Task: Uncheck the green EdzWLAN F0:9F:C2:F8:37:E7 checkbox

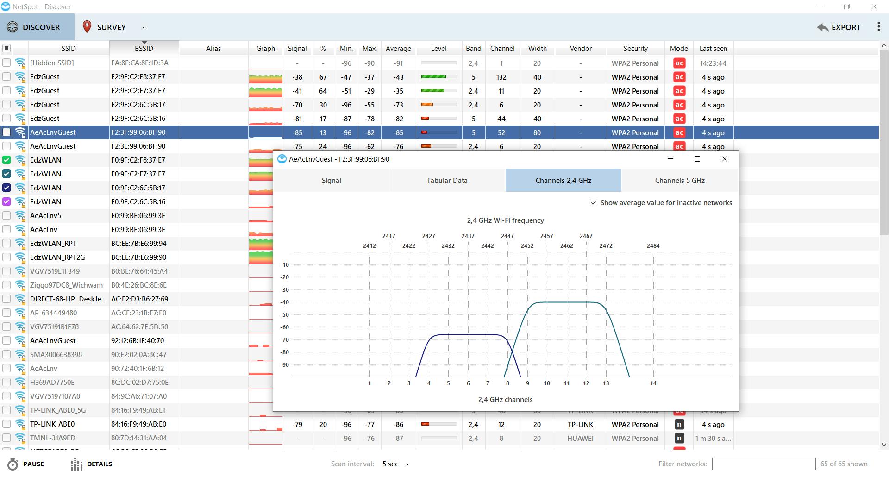Action: (6, 160)
